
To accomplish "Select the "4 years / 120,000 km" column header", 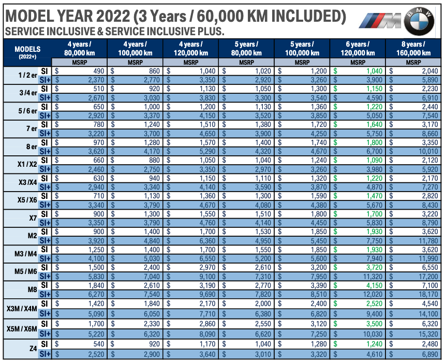I will point(191,49).
